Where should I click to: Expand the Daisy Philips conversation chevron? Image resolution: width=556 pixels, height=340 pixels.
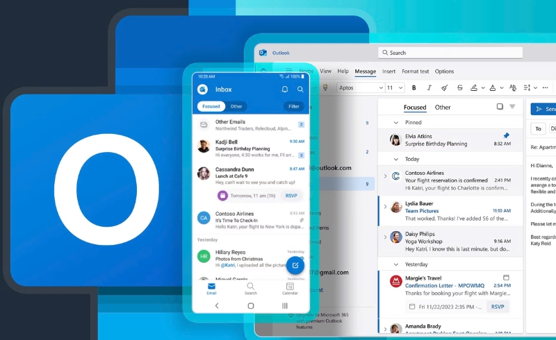click(x=385, y=237)
